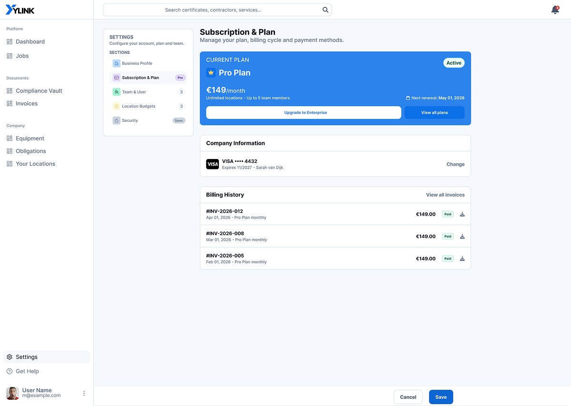This screenshot has width=571, height=406.
Task: Click the Subscription & Plan card icon
Action: point(117,78)
